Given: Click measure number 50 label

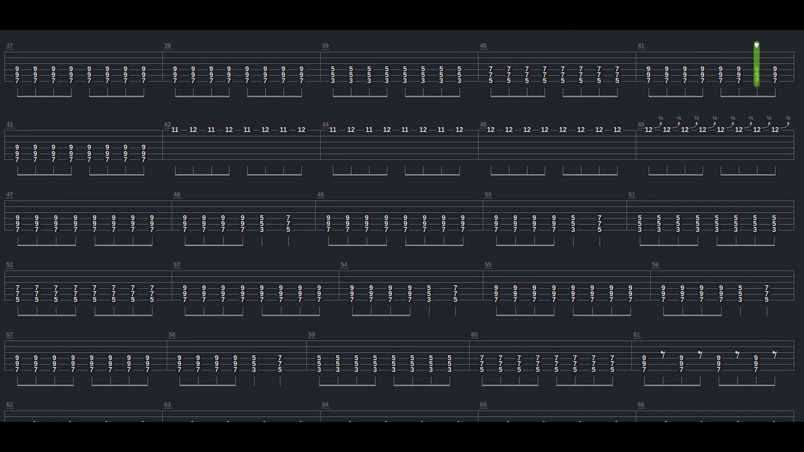Looking at the screenshot, I should pyautogui.click(x=488, y=195).
